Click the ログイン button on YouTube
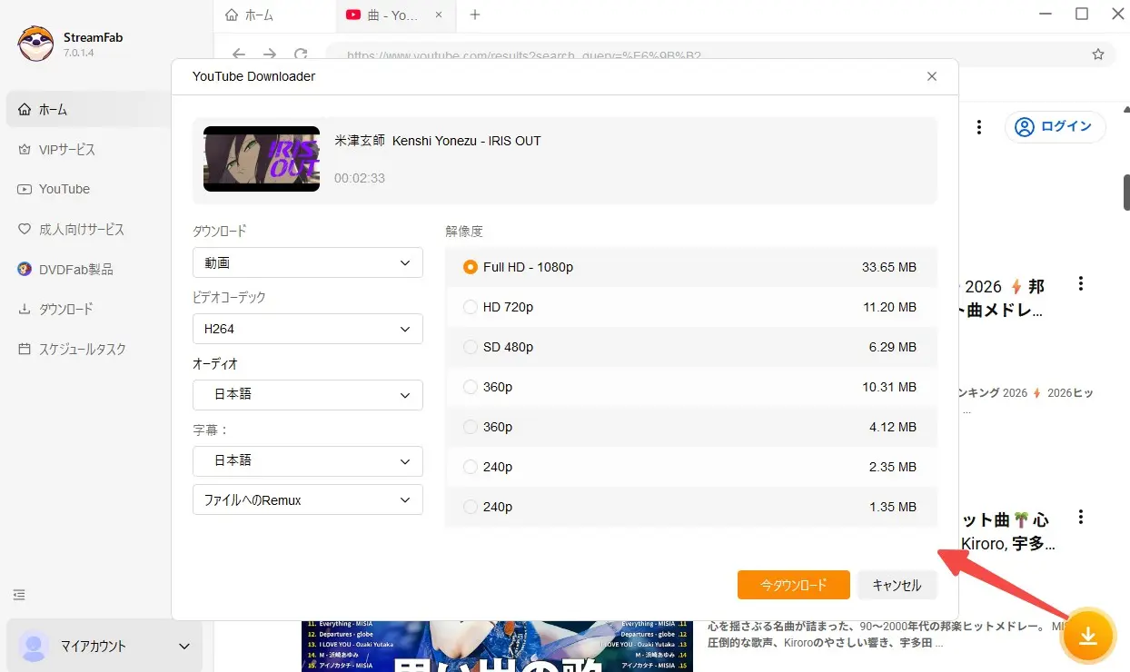The width and height of the screenshot is (1130, 672). [1055, 126]
